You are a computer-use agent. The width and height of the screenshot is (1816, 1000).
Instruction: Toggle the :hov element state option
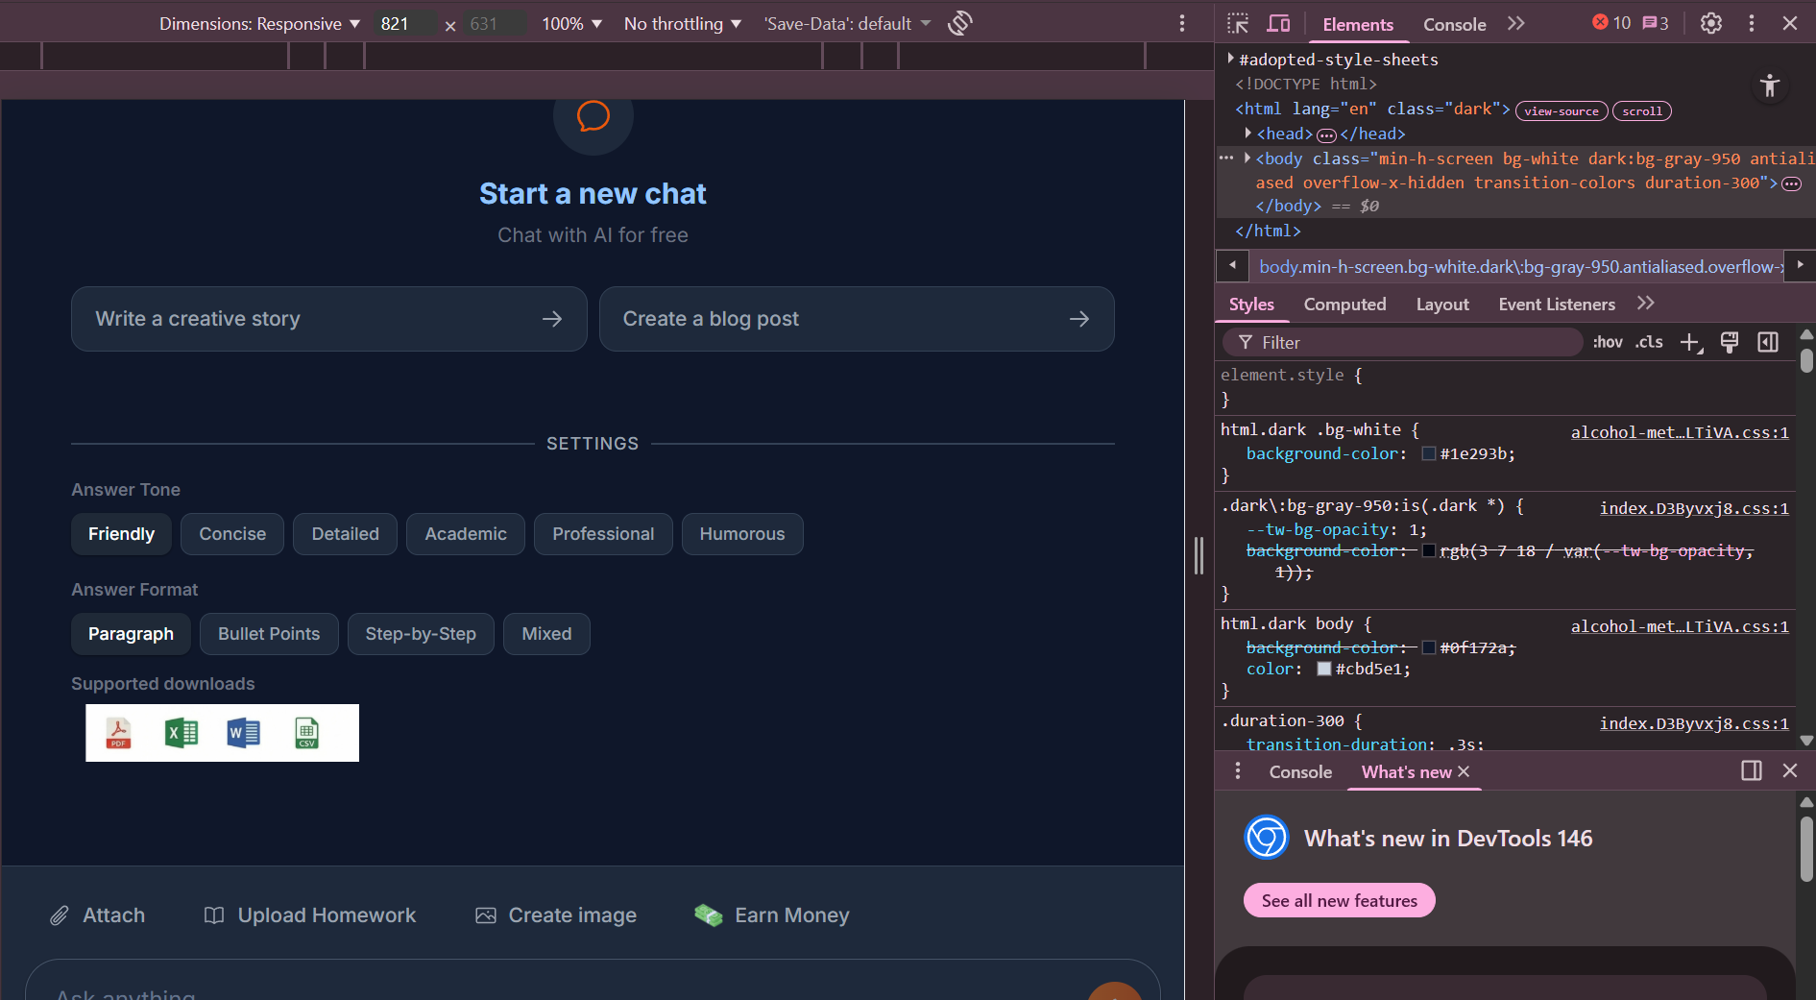tap(1607, 342)
